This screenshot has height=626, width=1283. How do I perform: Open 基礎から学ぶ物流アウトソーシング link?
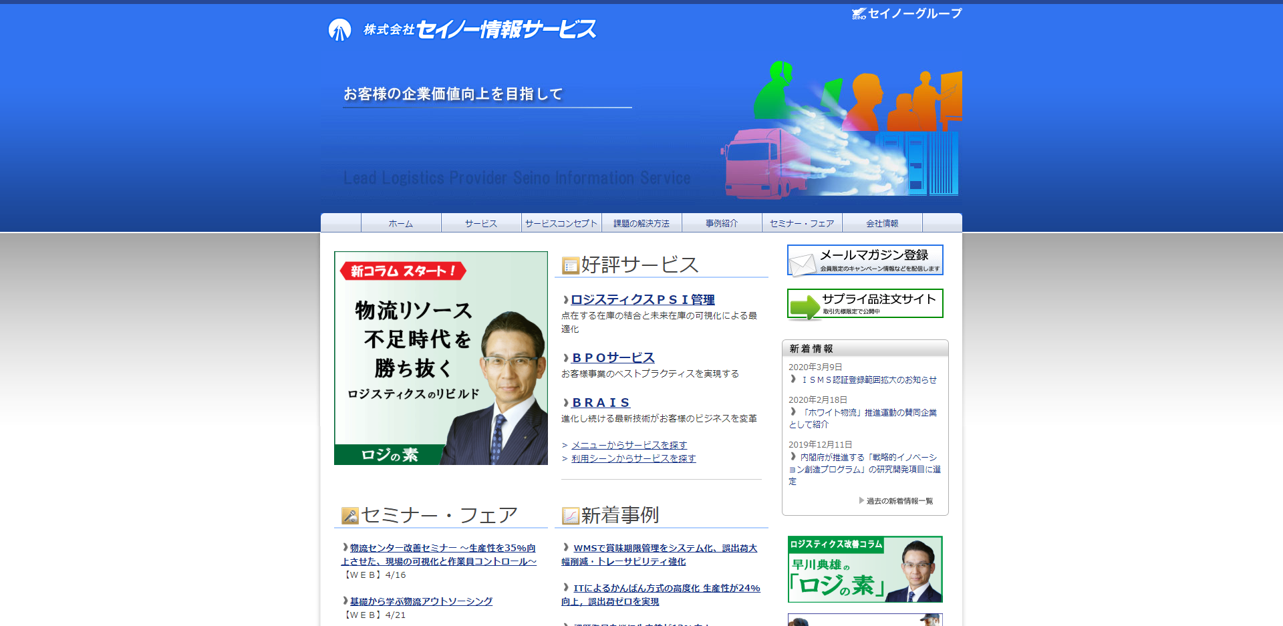tap(421, 601)
